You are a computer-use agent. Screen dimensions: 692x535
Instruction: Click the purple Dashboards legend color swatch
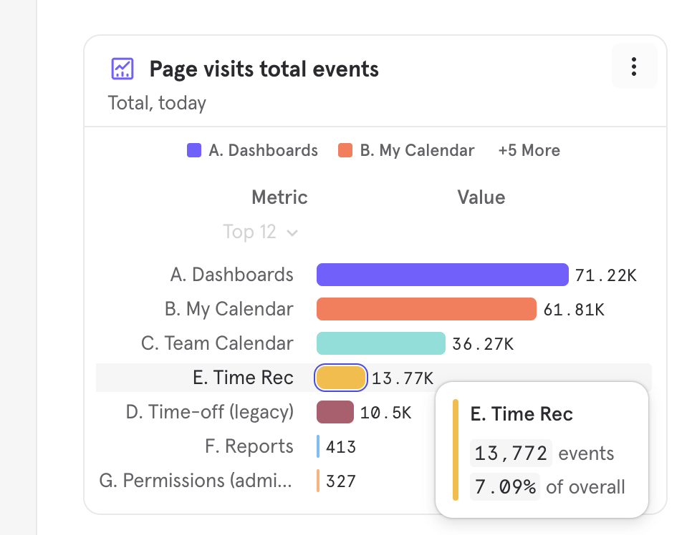tap(194, 150)
